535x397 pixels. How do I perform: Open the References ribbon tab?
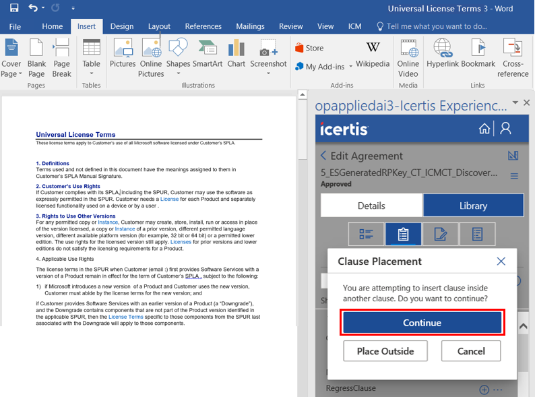point(203,26)
